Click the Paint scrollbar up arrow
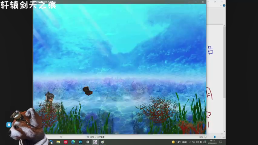 tap(224, 25)
